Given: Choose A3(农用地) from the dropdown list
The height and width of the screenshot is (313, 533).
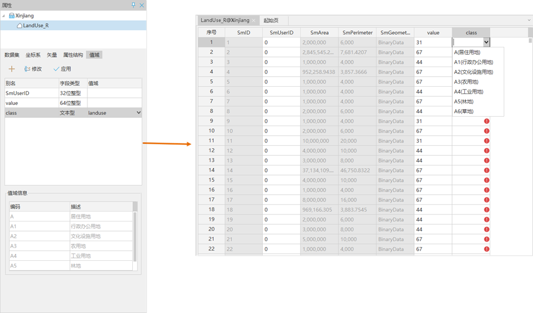Looking at the screenshot, I should pyautogui.click(x=466, y=81).
